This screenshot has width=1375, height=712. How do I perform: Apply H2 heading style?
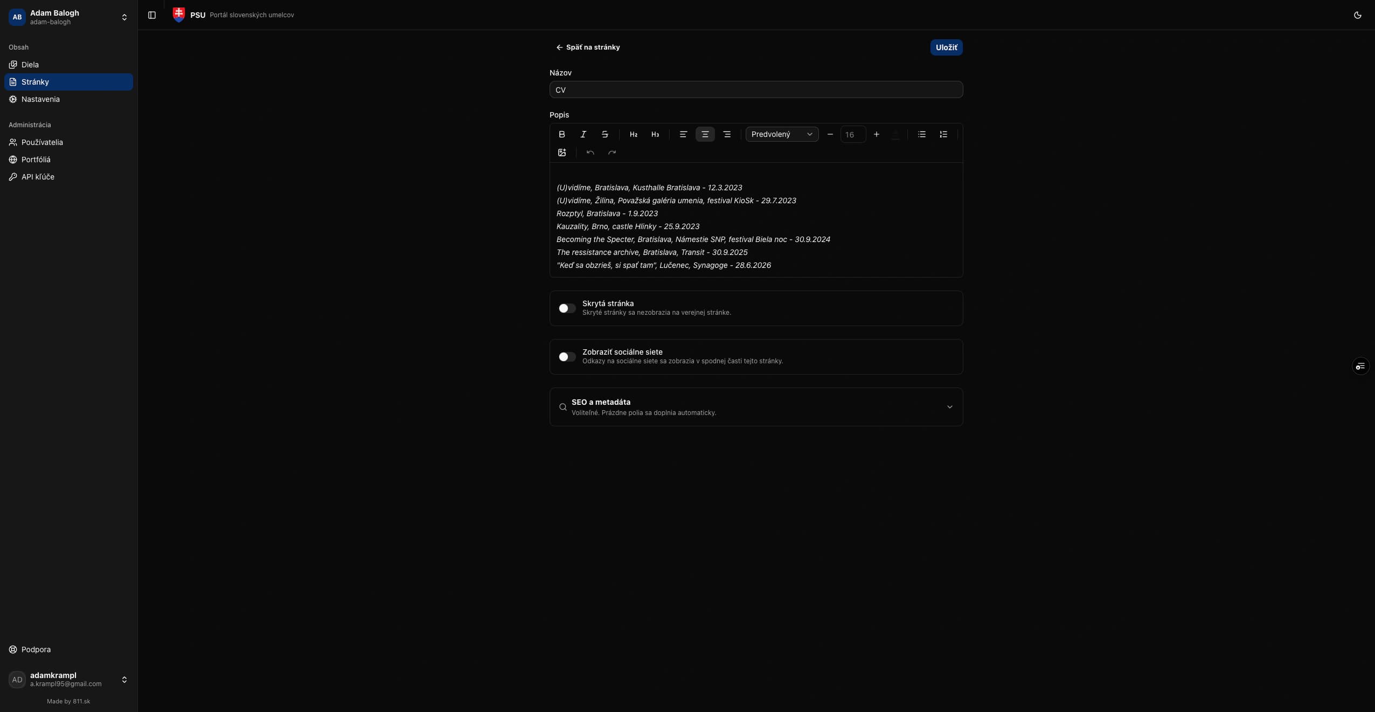tap(634, 134)
